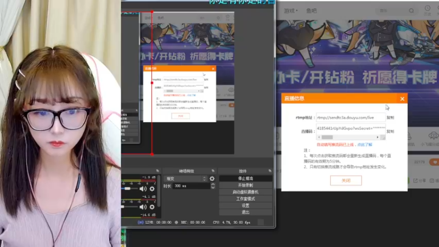Click the REC status dot icon

pos(176,222)
